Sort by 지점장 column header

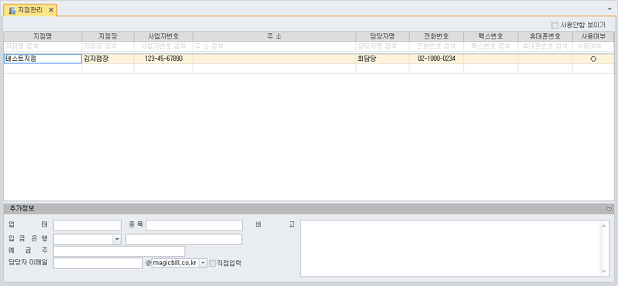(x=108, y=36)
